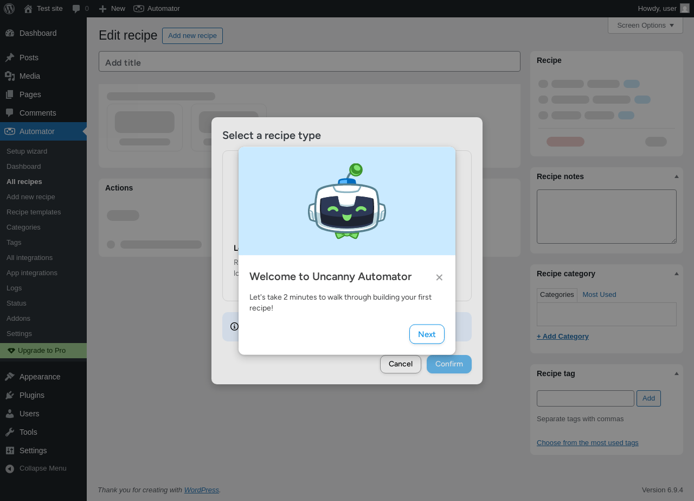Select the Categories tab
694x501 pixels.
point(557,295)
